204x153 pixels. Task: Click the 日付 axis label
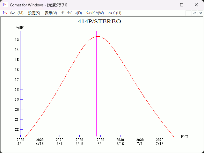tap(185, 137)
